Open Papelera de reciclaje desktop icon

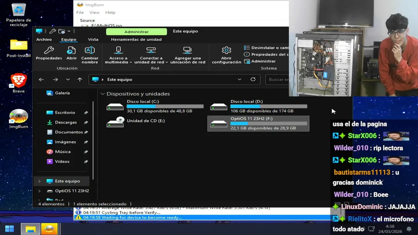point(19,15)
